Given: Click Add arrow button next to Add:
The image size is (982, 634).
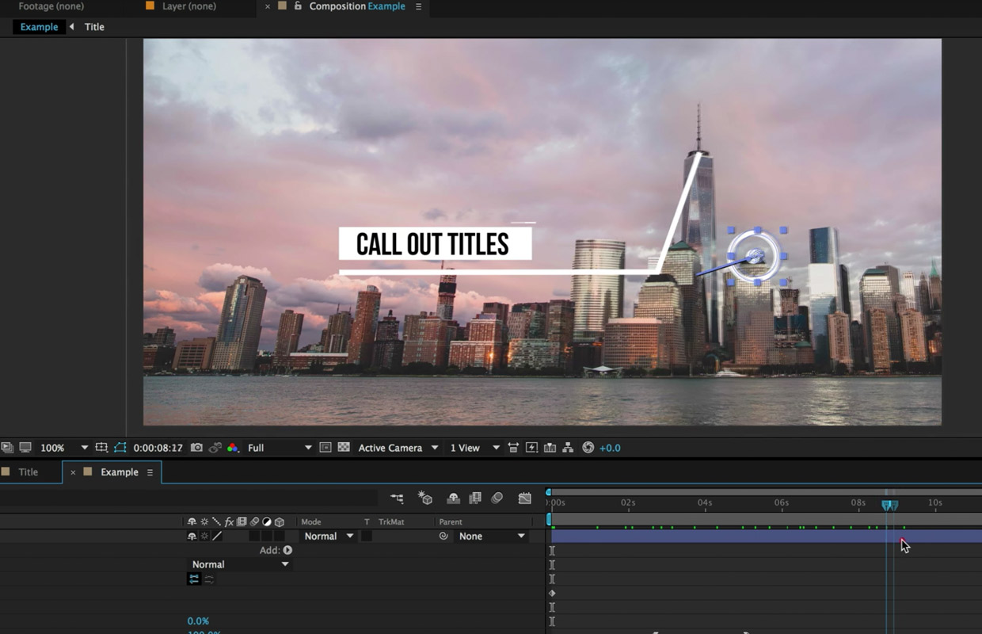Looking at the screenshot, I should (287, 550).
